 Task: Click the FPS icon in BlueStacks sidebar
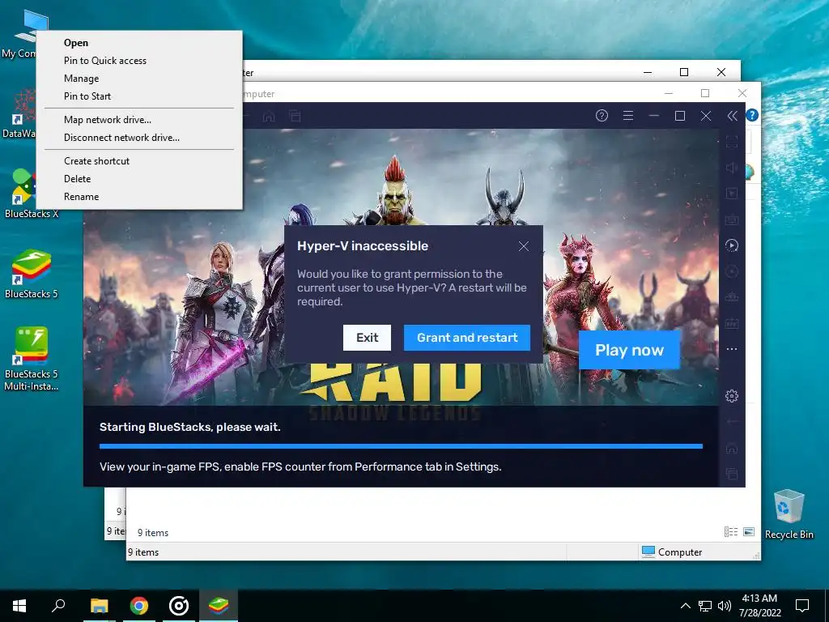pyautogui.click(x=732, y=323)
